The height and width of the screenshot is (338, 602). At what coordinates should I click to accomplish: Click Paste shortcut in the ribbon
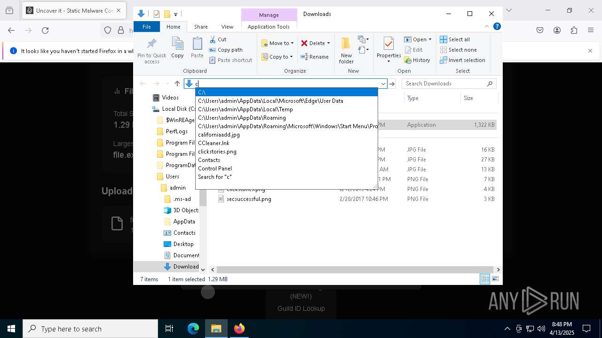click(230, 60)
